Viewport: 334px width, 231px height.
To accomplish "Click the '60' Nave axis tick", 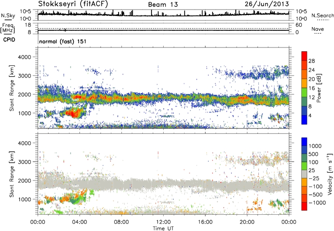I will 299,25.
